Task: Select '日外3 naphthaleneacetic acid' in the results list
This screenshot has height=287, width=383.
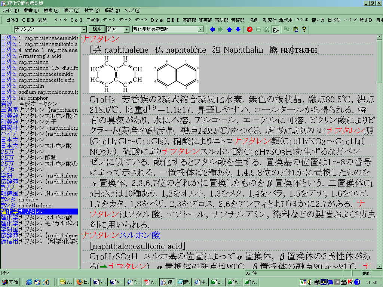Action: click(39, 80)
